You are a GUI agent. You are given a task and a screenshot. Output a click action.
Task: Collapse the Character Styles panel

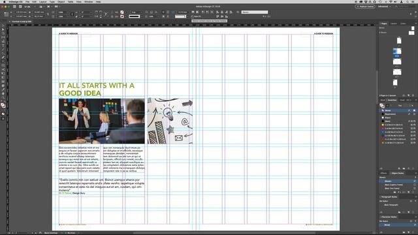[x=380, y=217]
